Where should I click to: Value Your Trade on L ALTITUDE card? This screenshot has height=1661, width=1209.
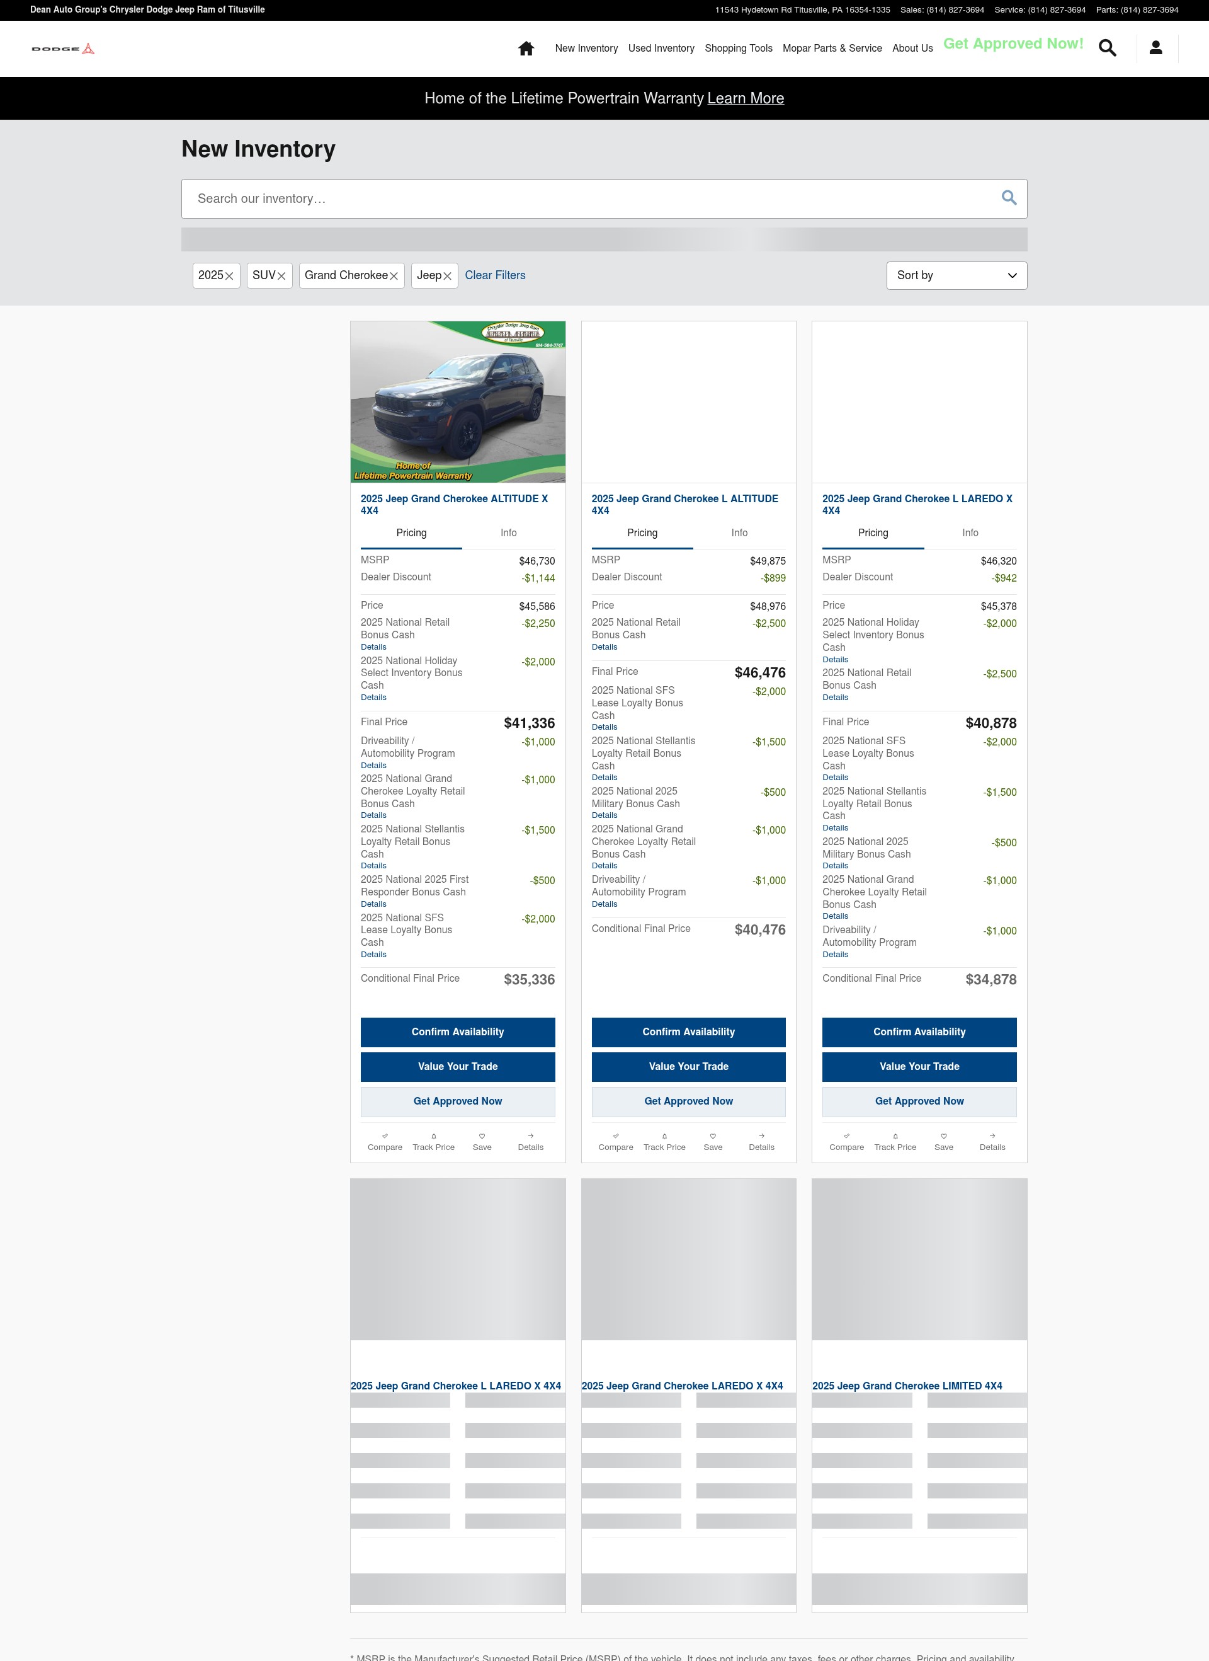[689, 1066]
